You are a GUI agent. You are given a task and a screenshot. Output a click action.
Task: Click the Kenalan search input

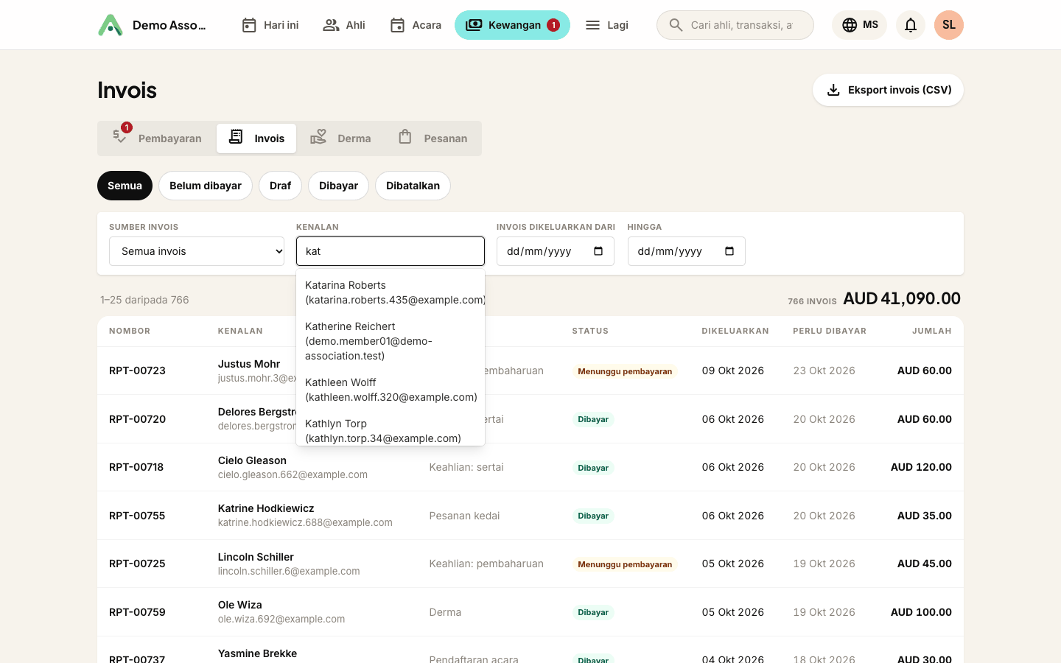[391, 251]
